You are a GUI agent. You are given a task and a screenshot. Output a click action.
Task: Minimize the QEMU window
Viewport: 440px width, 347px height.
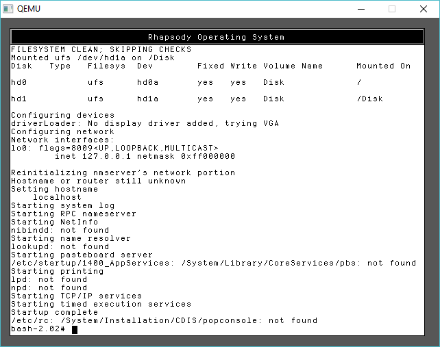pyautogui.click(x=360, y=9)
